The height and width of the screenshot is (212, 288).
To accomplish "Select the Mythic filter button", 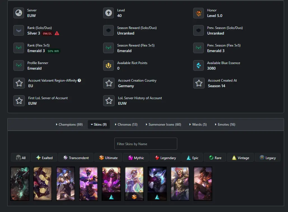I will (136, 158).
